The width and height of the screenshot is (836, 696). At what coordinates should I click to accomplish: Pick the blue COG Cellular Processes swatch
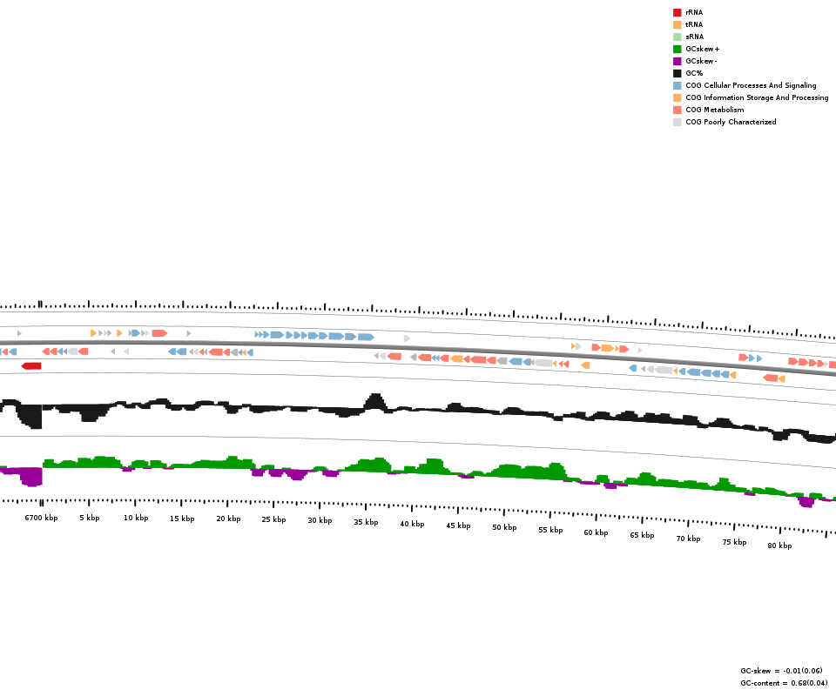click(677, 85)
